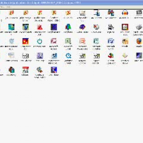143x143 pixels.
Task: Select the blue square icon with red accents
Action: tap(54, 70)
